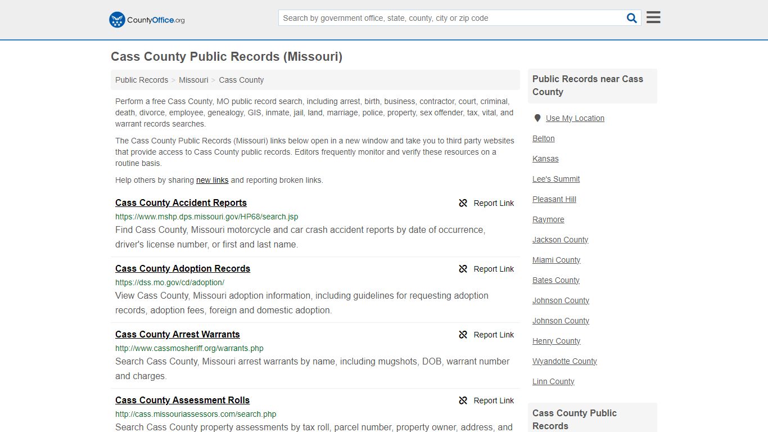The height and width of the screenshot is (432, 768).
Task: Click the Accident Reports description text
Action: [x=300, y=237]
